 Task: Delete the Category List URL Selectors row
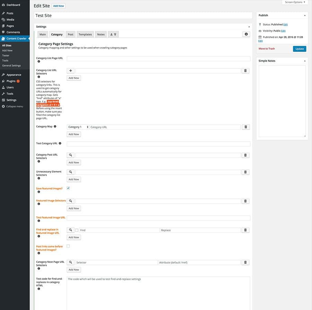tap(245, 71)
